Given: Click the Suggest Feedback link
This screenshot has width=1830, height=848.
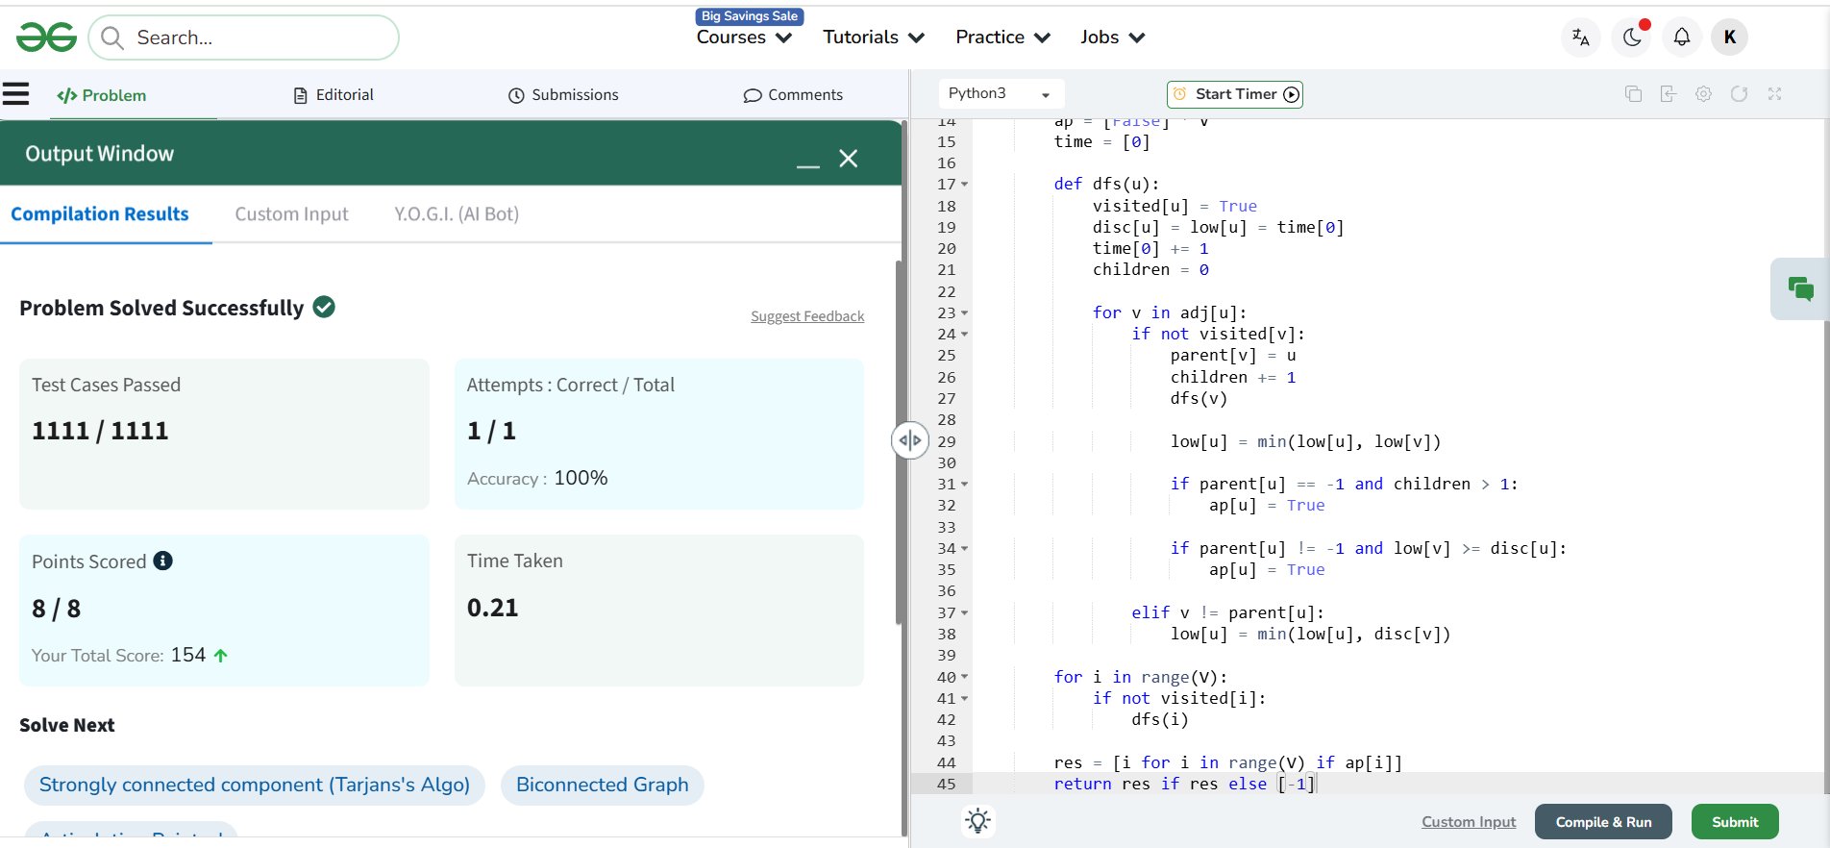Looking at the screenshot, I should coord(807,316).
